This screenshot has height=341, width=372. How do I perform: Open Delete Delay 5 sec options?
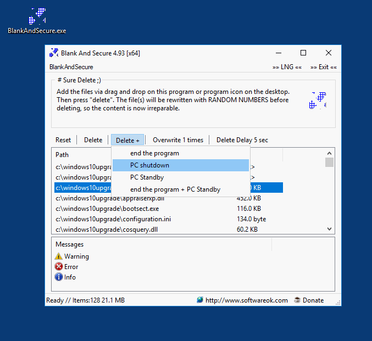[242, 140]
